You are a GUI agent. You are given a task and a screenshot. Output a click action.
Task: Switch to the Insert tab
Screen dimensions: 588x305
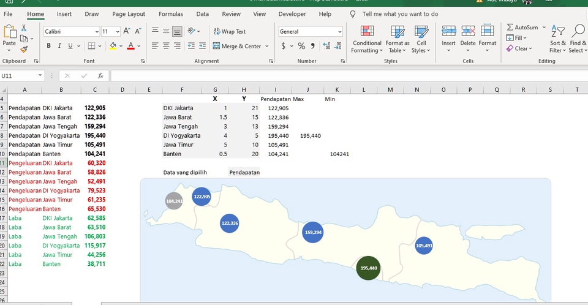pos(64,14)
